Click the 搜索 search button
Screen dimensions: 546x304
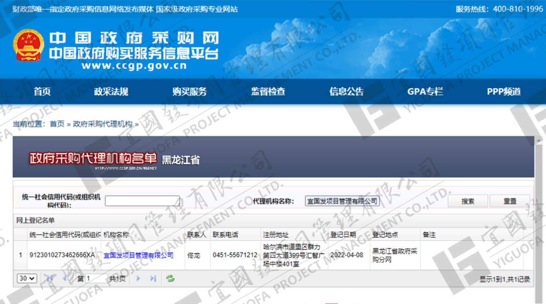click(468, 201)
